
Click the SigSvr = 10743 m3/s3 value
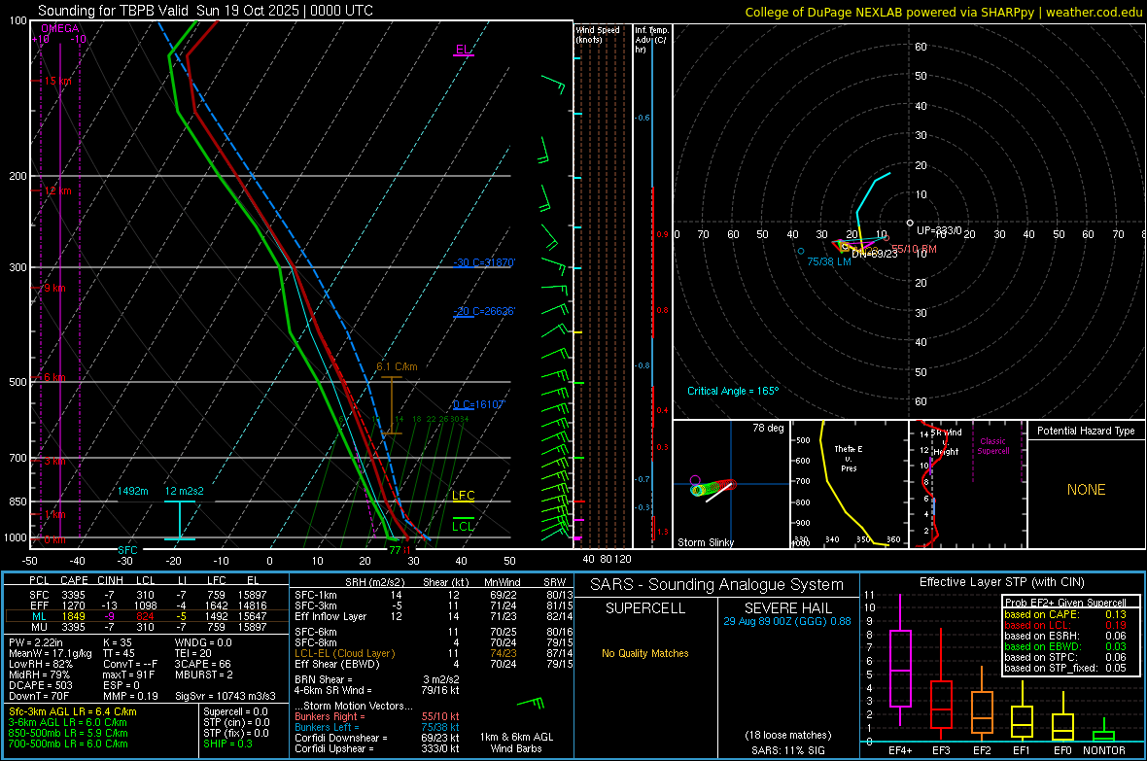click(226, 696)
